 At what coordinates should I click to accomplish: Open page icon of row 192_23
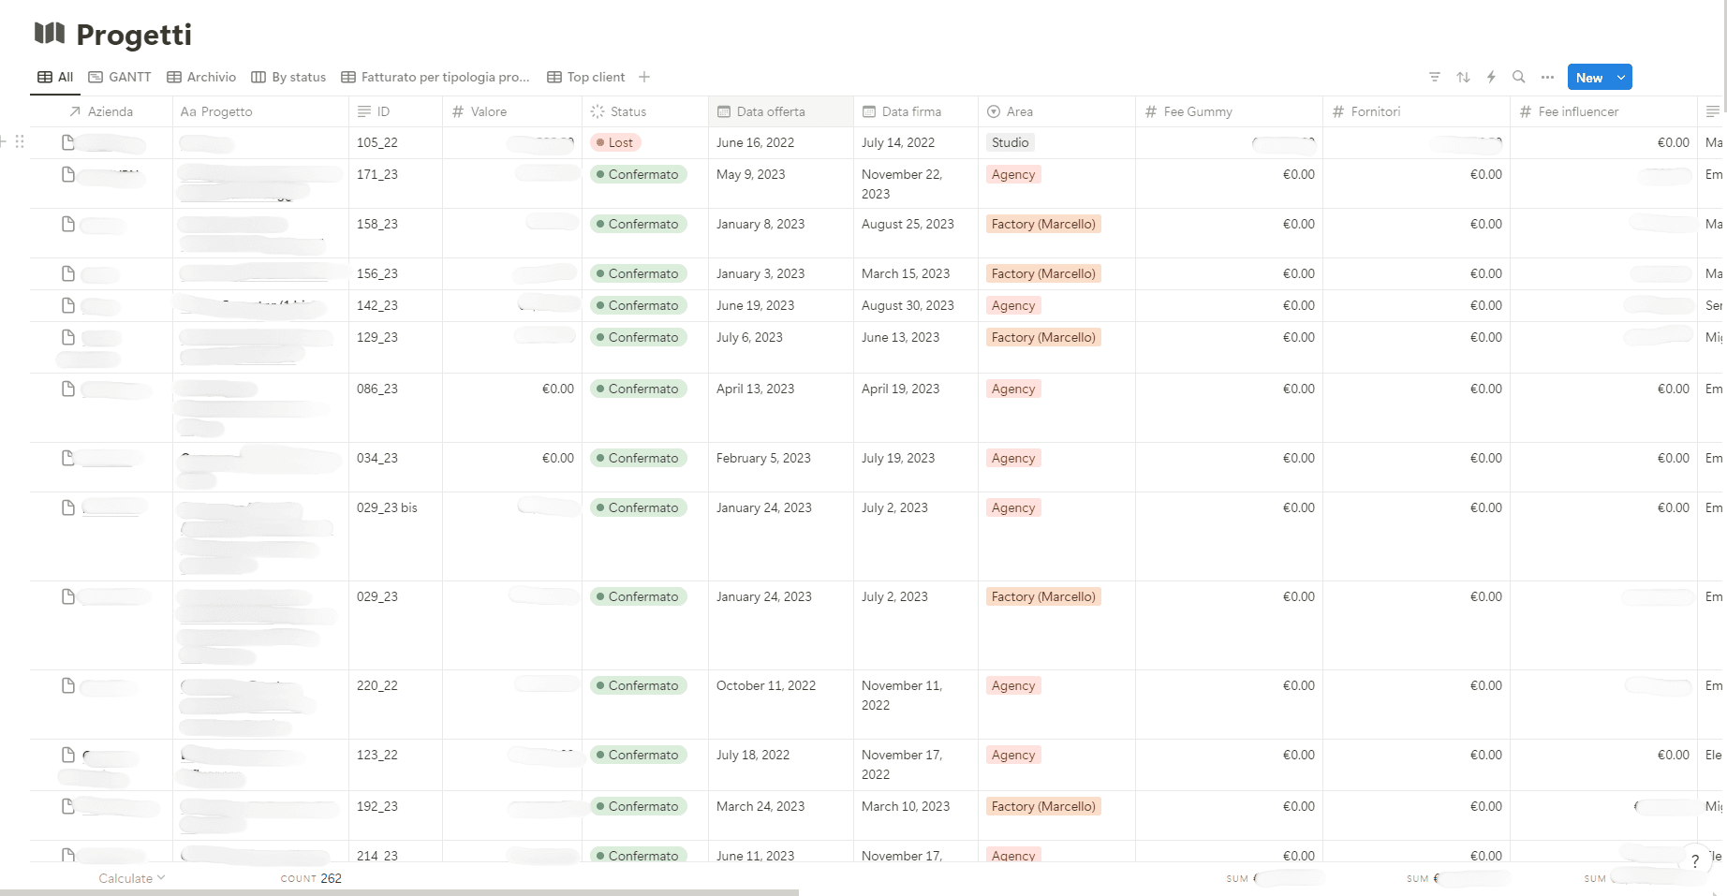click(67, 806)
